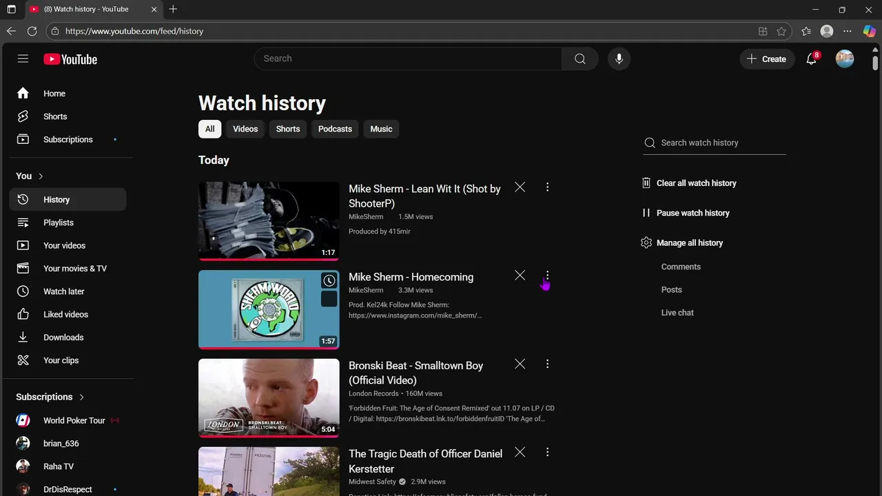Viewport: 882px width, 496px height.
Task: Select the Music filter chip
Action: point(381,129)
